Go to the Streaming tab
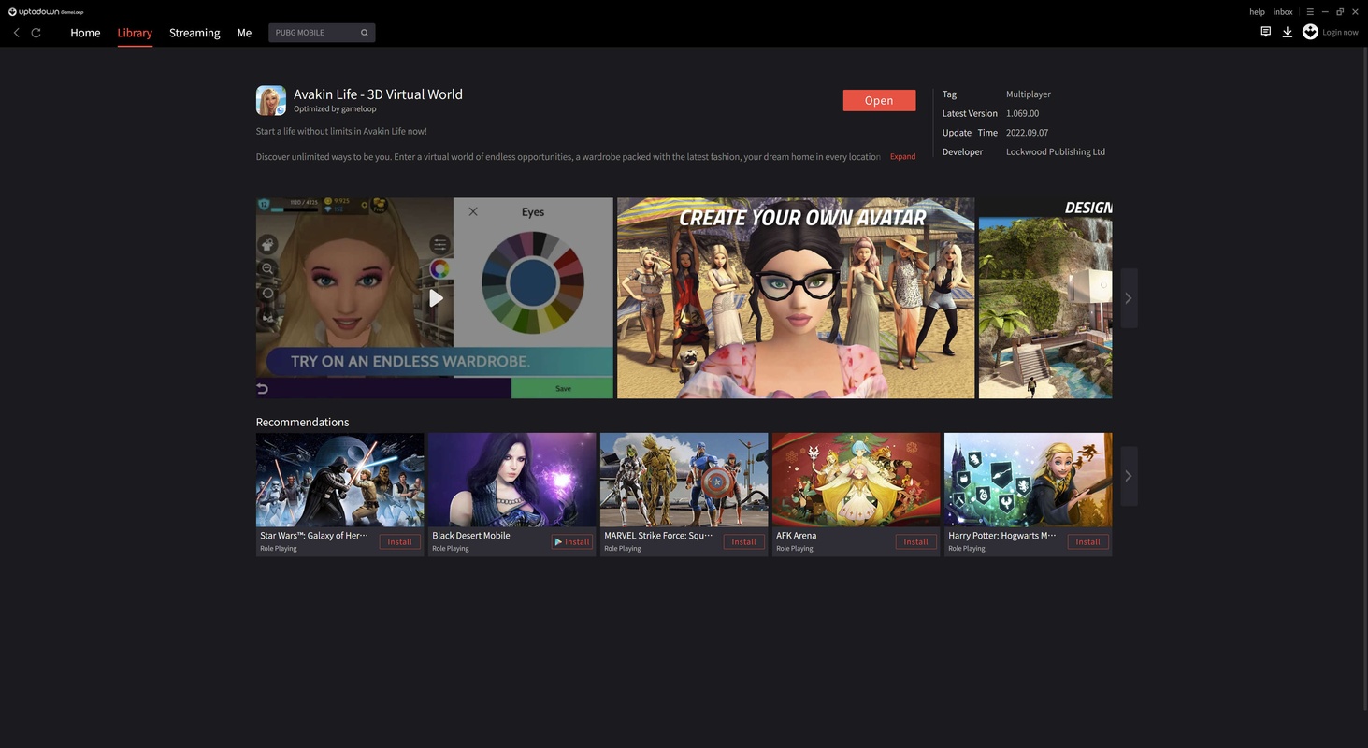The width and height of the screenshot is (1368, 748). 194,33
